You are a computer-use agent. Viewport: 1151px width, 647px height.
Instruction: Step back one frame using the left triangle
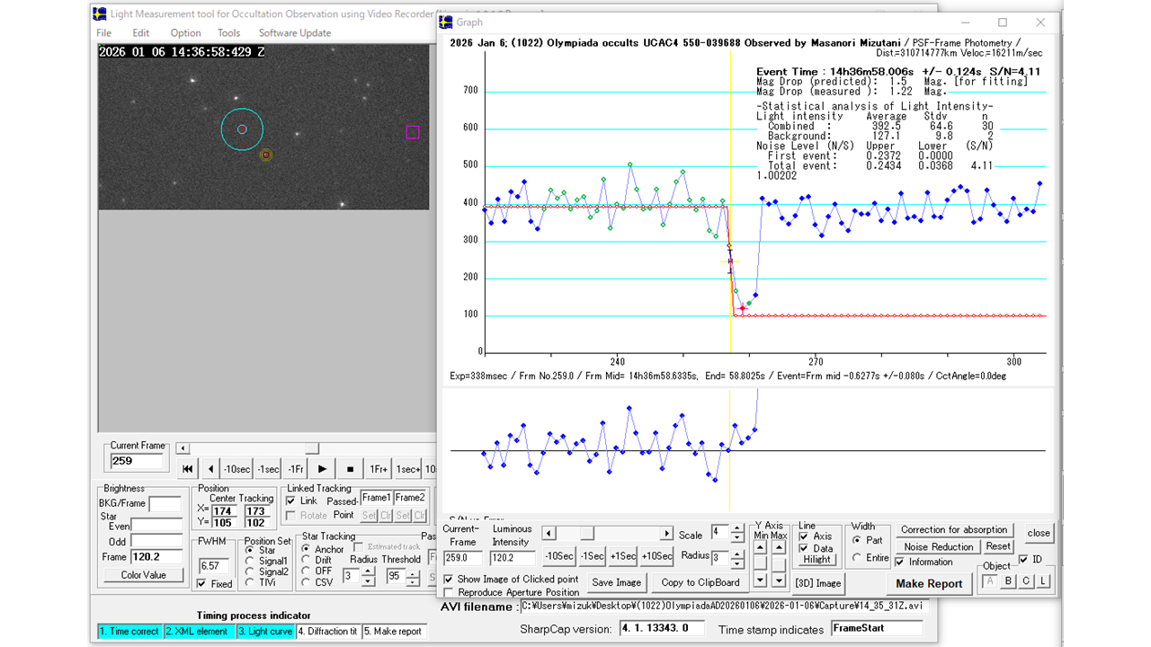coord(211,468)
